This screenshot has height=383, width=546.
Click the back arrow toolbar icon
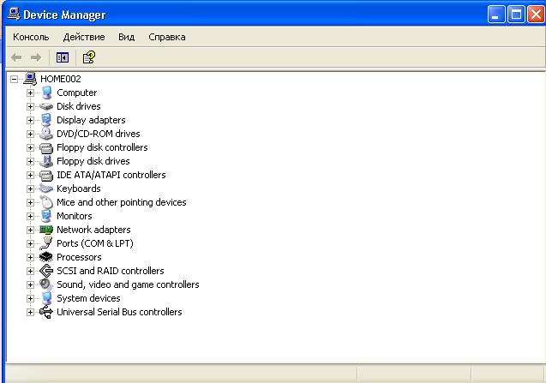point(16,57)
